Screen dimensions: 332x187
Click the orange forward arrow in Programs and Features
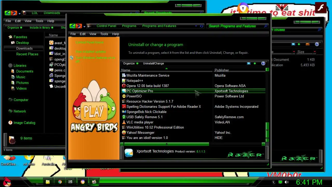tap(79, 26)
